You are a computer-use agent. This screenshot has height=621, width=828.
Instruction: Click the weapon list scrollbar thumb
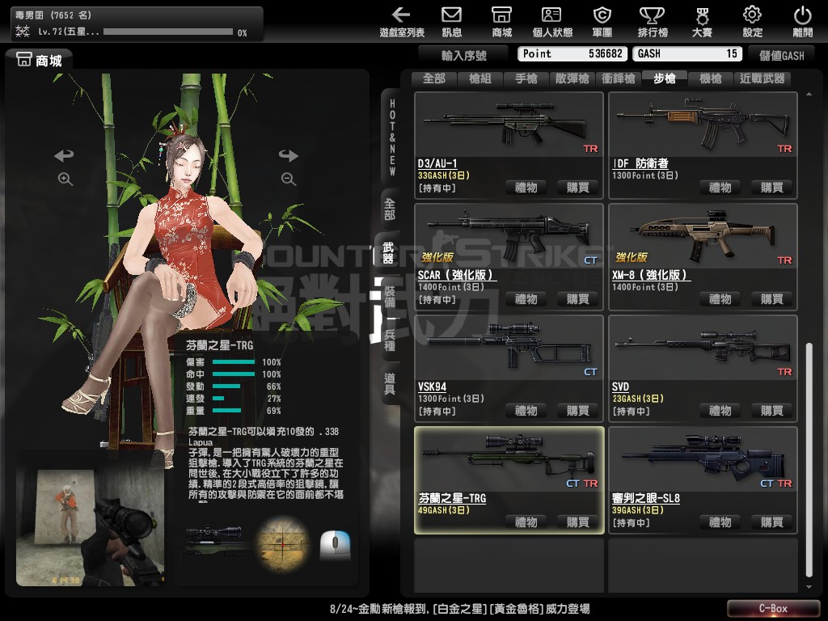tap(809, 460)
